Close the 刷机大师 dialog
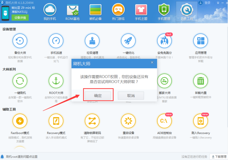This screenshot has width=228, height=160. coord(152,62)
